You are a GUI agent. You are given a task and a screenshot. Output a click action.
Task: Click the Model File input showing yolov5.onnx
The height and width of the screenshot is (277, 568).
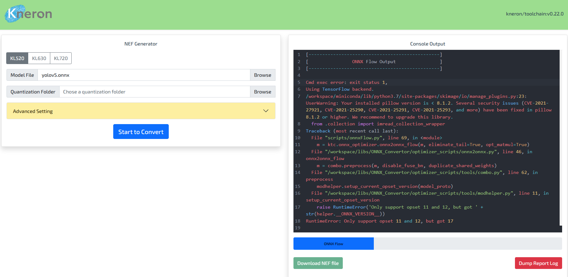pyautogui.click(x=144, y=75)
